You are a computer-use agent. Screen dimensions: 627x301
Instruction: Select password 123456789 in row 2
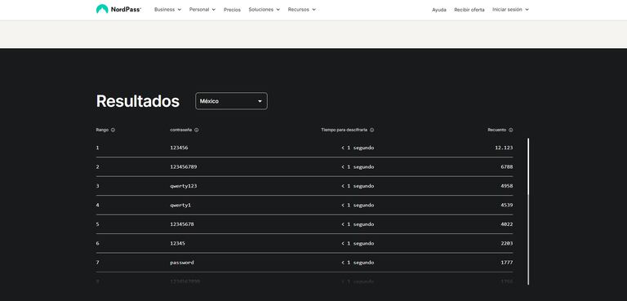click(183, 166)
